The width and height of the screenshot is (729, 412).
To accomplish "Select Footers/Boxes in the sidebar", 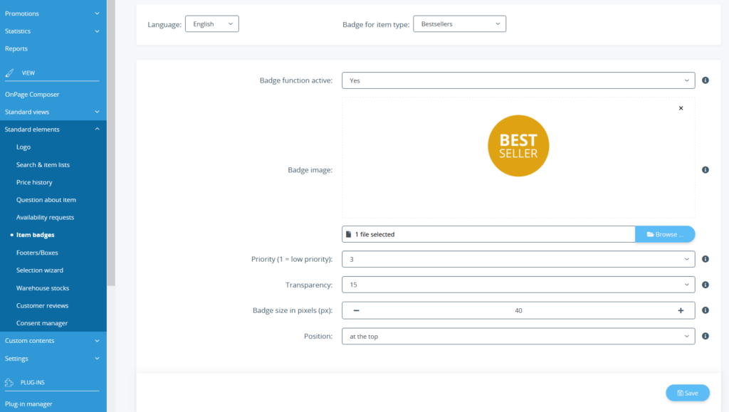I will [36, 252].
